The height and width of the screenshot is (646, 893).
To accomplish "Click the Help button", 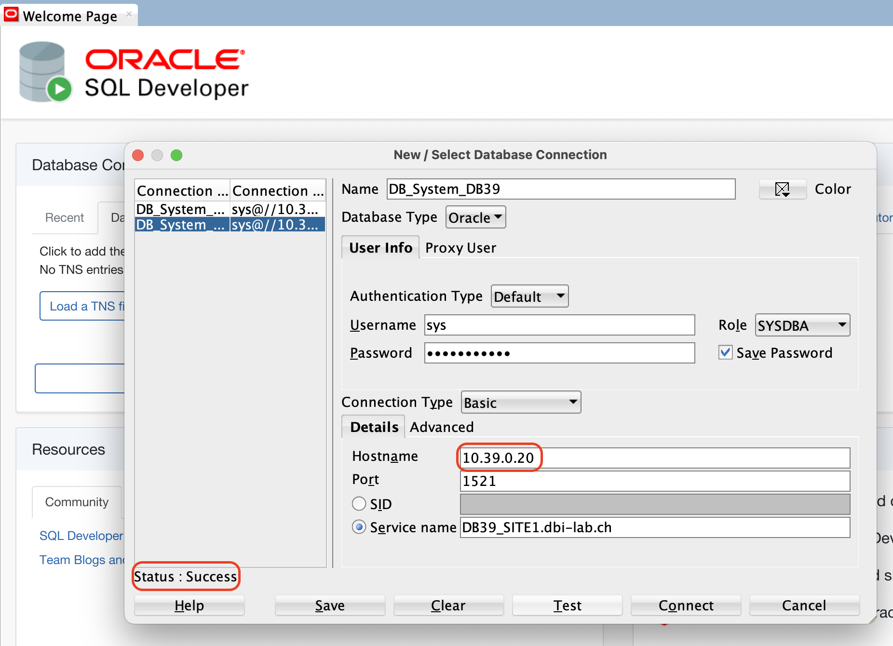I will pos(189,605).
